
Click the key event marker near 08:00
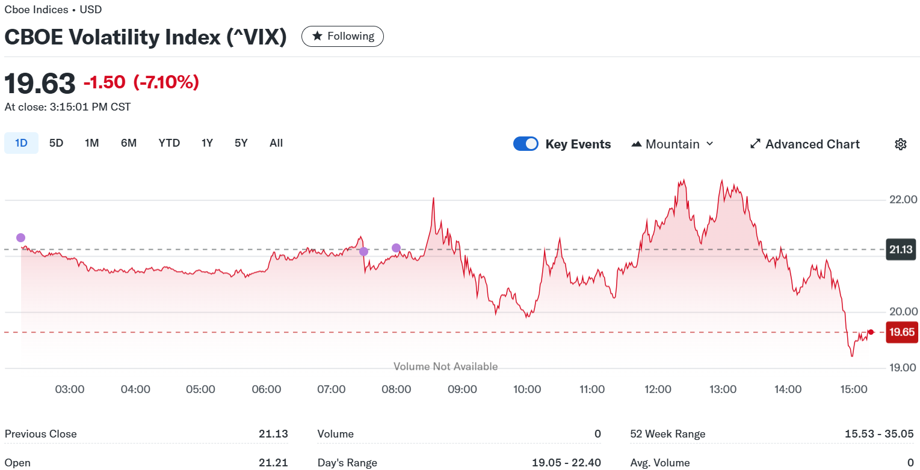click(x=396, y=248)
